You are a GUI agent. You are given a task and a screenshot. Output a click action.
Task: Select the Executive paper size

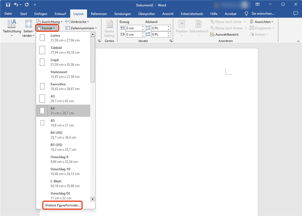tap(63, 86)
